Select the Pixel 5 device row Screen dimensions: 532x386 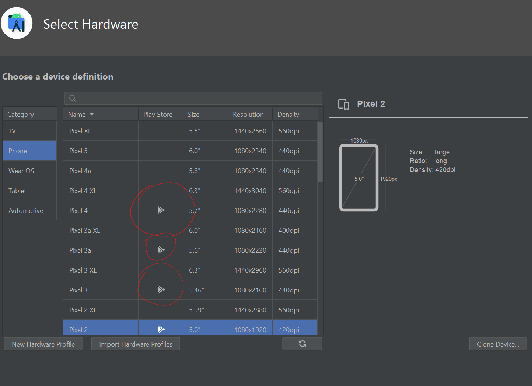[190, 151]
